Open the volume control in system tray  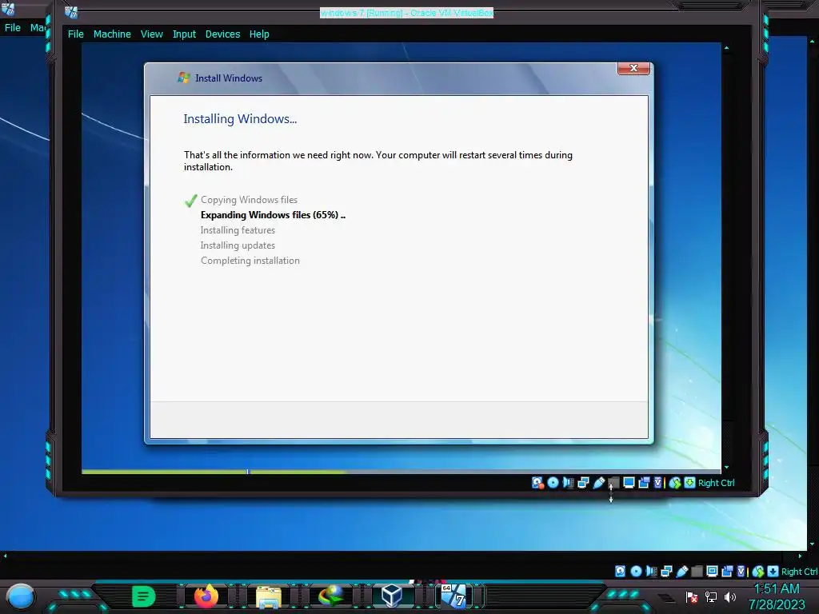729,596
